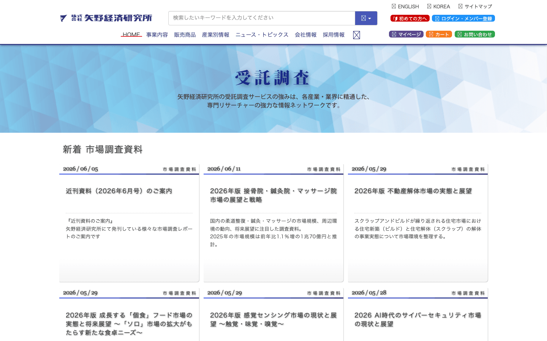Open the search button dropdown

click(x=366, y=18)
